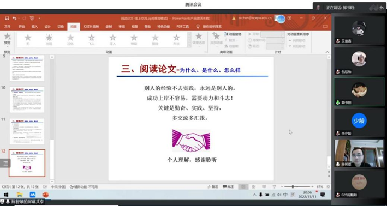Click the spell check icon in status bar

click(45, 187)
